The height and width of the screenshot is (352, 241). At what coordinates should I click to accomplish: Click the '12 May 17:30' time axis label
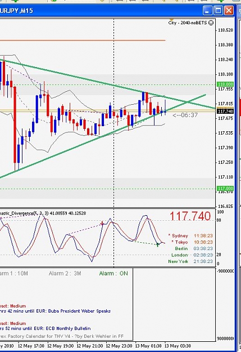click(x=31, y=346)
